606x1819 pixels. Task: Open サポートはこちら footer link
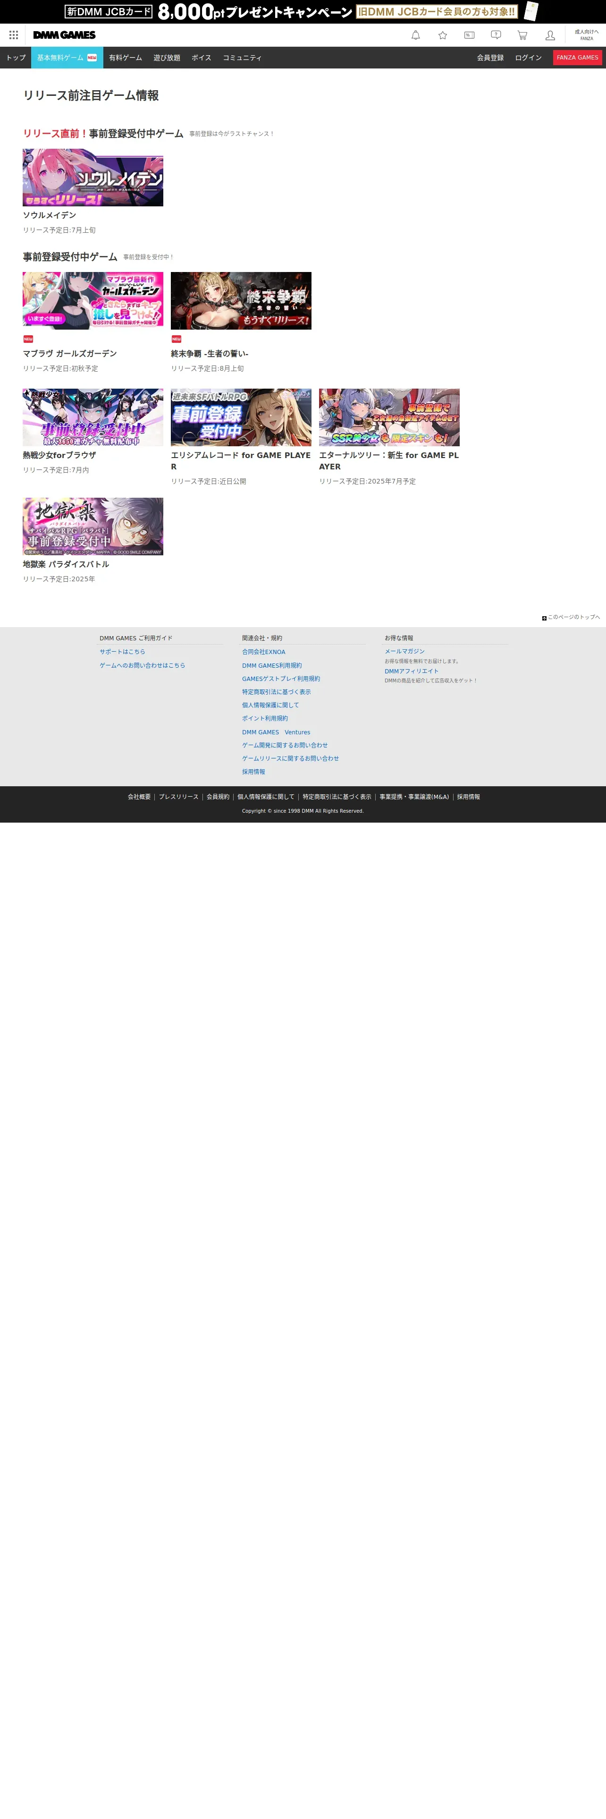pos(122,652)
